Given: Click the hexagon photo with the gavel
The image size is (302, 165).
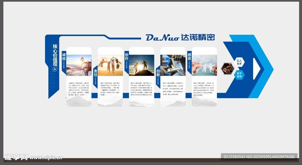Looking at the screenshot, I should (227, 69).
